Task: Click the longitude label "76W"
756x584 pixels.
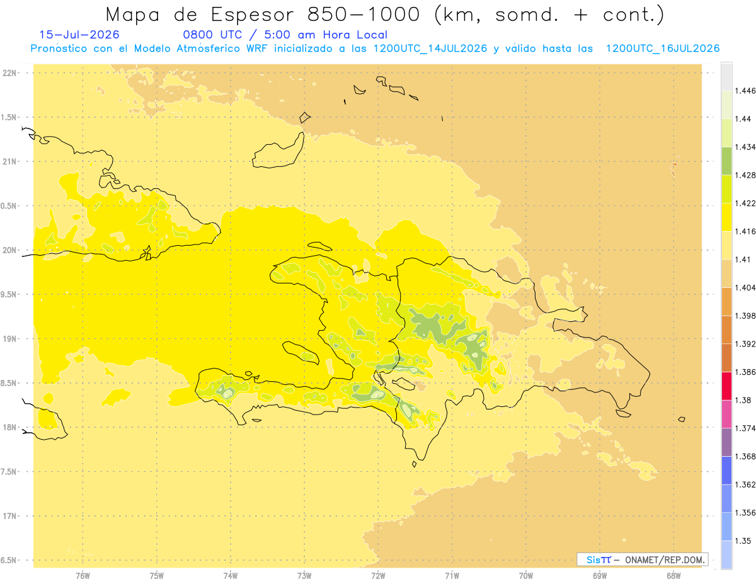Action: click(83, 576)
